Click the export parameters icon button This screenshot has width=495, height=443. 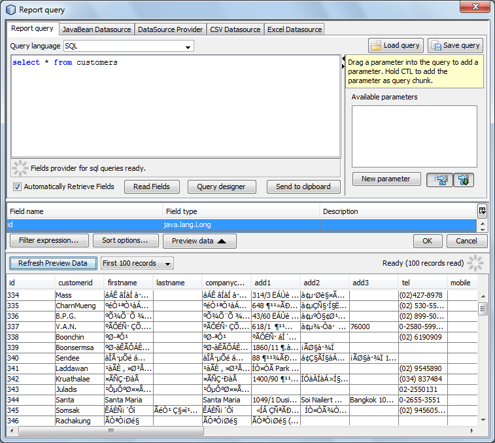(x=464, y=180)
